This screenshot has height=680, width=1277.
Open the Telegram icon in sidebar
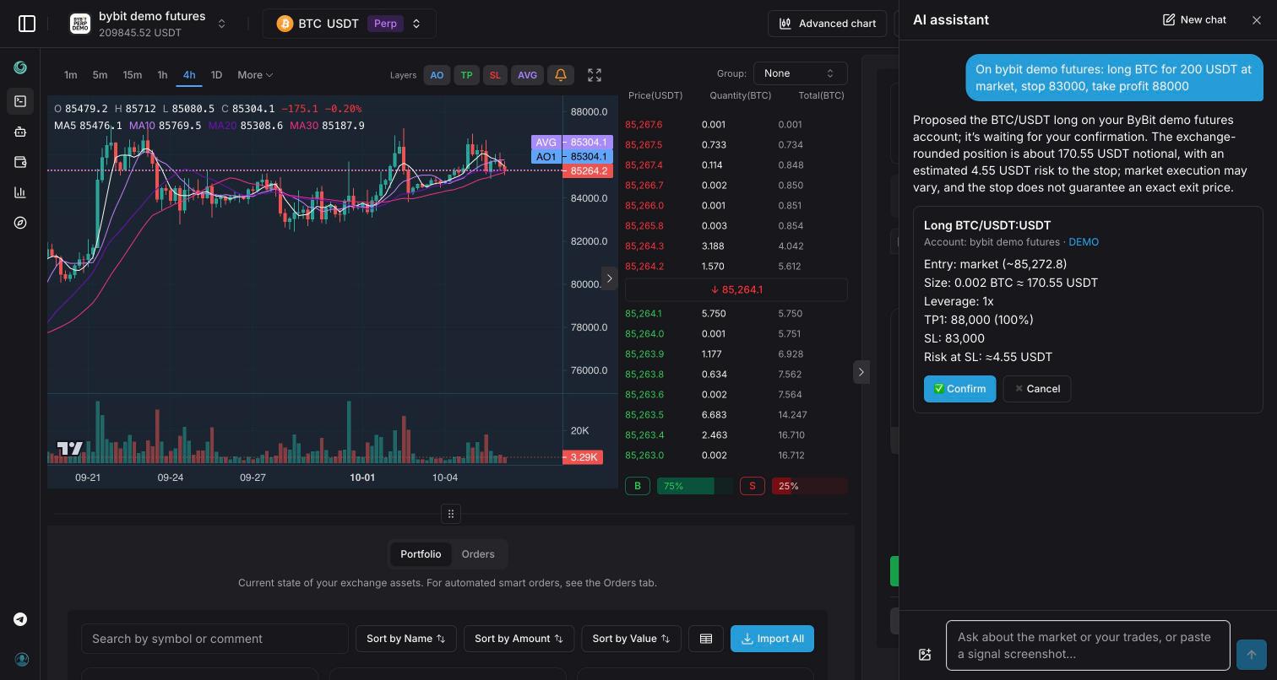pos(20,619)
